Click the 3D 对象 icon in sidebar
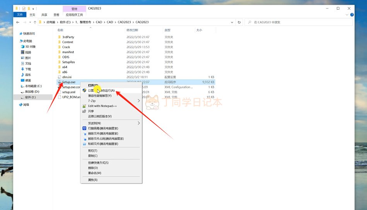Image resolution: width=367 pixels, height=210 pixels. click(22, 46)
